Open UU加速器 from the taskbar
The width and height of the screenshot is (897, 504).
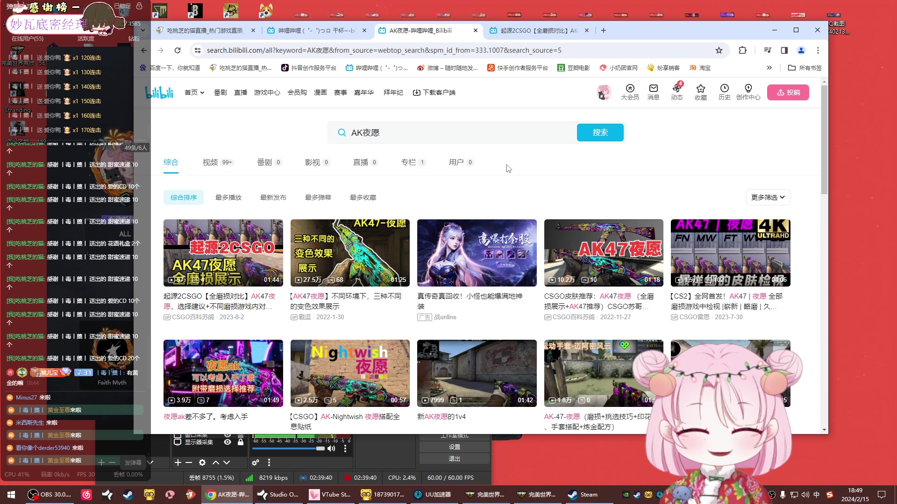click(432, 495)
